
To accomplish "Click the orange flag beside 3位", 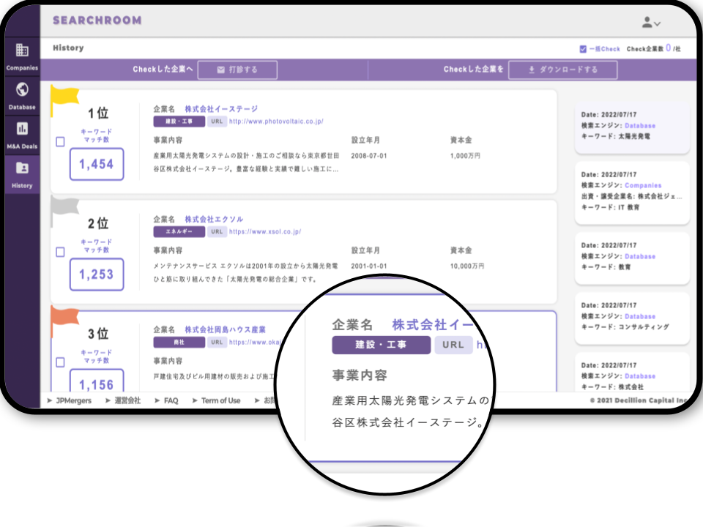I will (x=65, y=316).
